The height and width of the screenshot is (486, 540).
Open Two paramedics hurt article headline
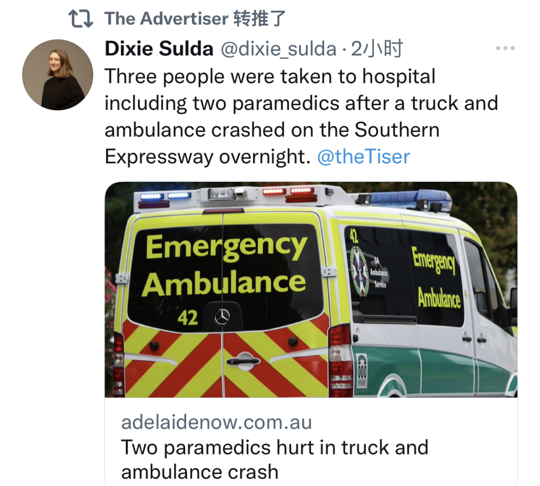point(274,460)
